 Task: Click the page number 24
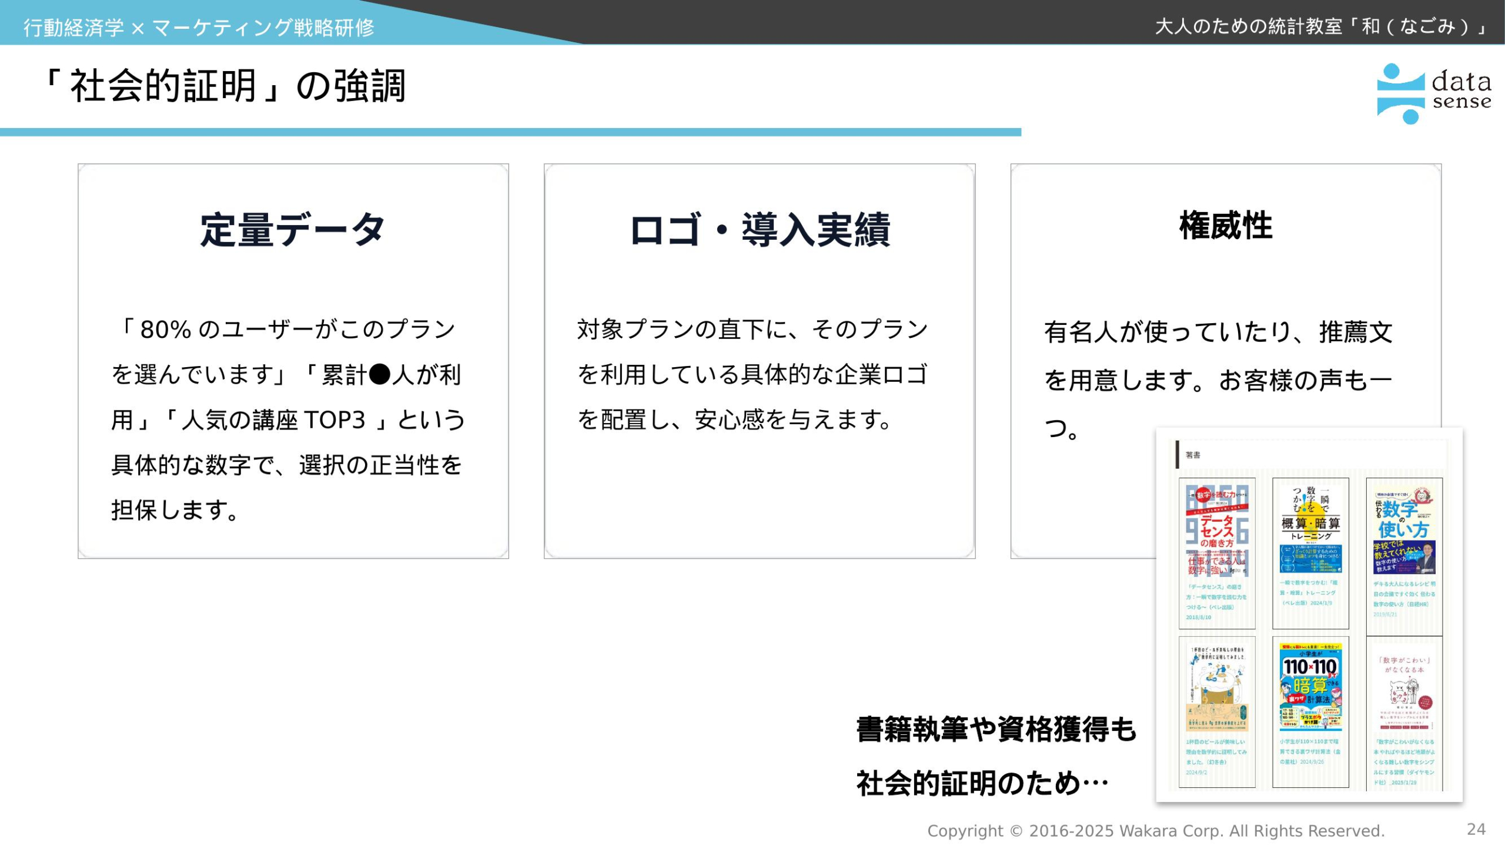coord(1476,829)
